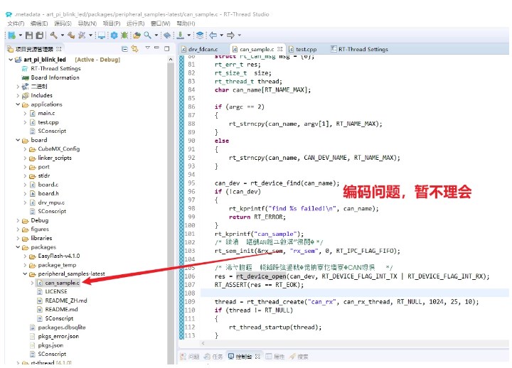The width and height of the screenshot is (512, 368).
Task: Click the project tree scroll up arrow
Action: (171, 60)
